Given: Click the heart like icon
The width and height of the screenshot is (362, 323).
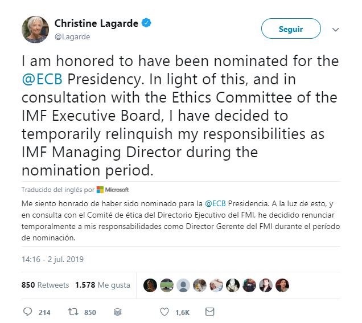Looking at the screenshot, I should (164, 312).
